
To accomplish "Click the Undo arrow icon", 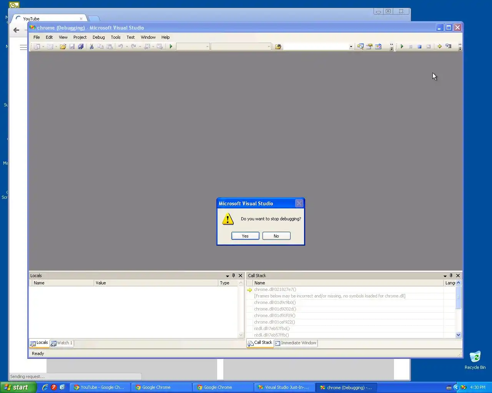I will pyautogui.click(x=121, y=46).
